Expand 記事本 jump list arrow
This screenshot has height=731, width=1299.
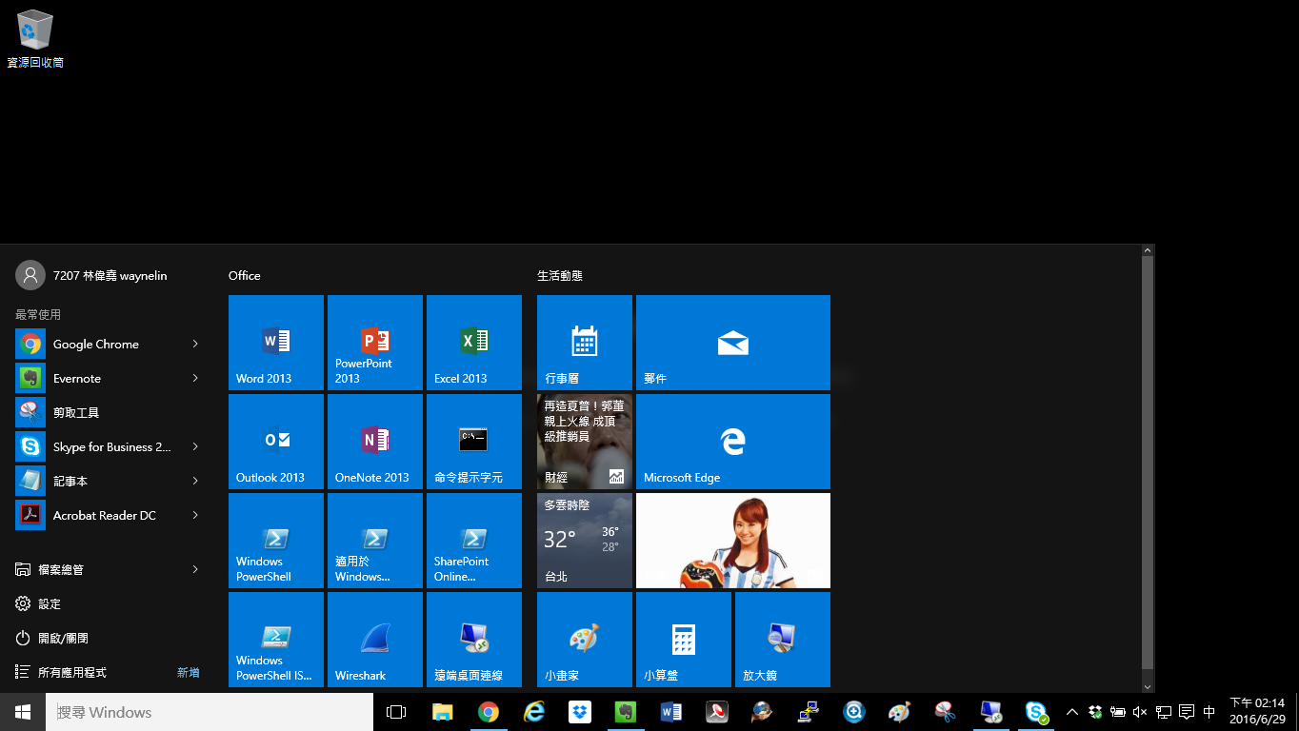(x=195, y=481)
